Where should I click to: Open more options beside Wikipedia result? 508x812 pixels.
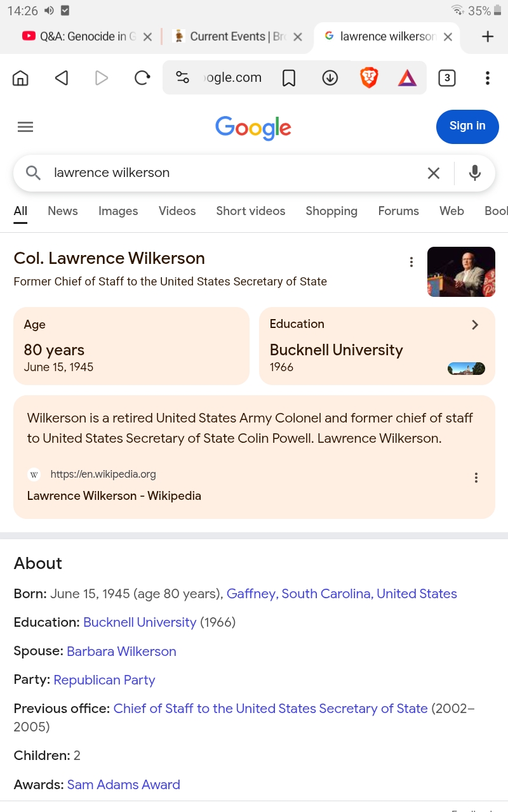click(x=476, y=478)
